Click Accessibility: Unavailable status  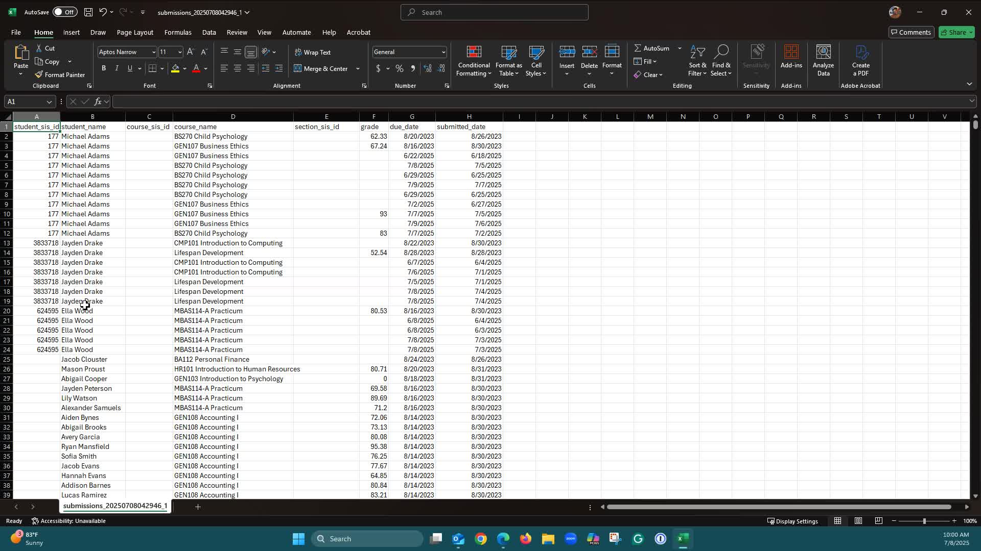68,521
